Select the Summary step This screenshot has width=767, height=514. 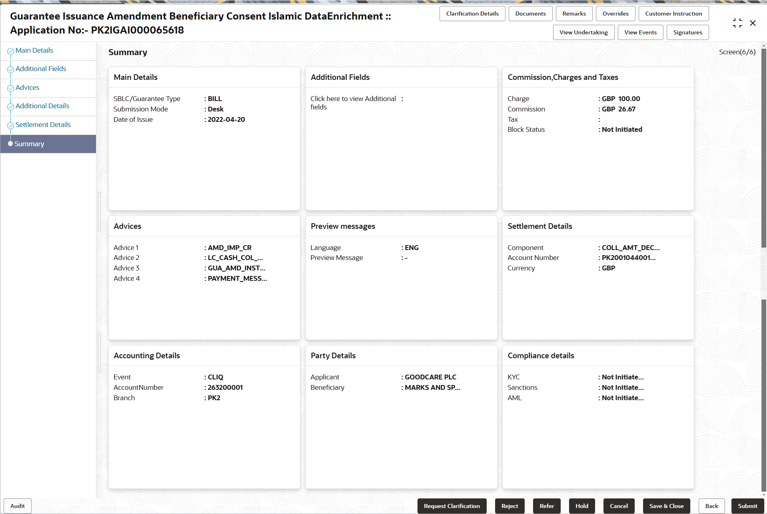(x=48, y=144)
